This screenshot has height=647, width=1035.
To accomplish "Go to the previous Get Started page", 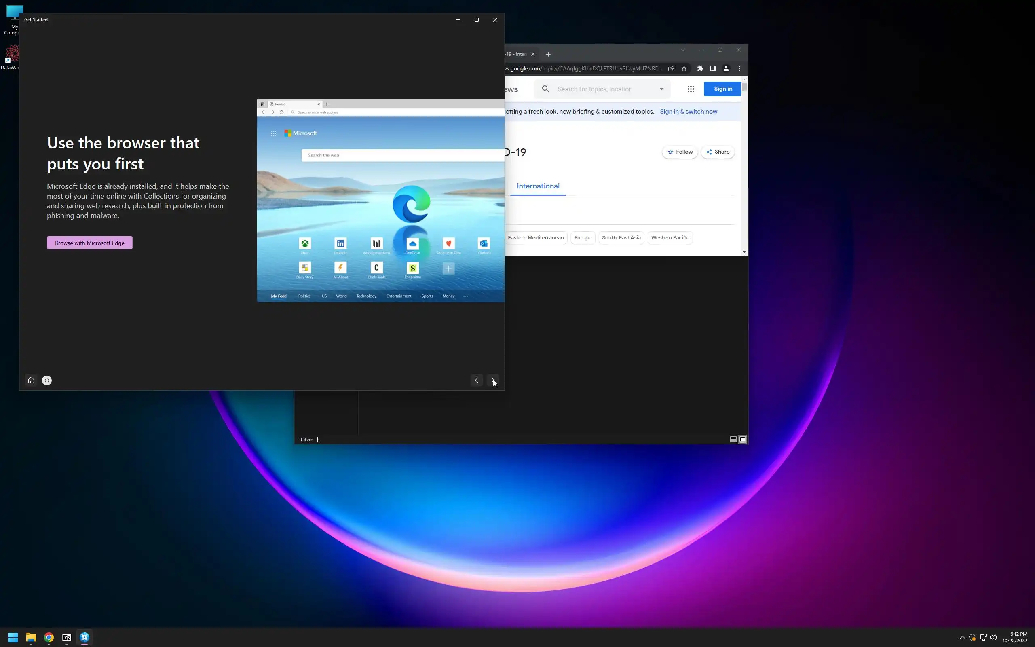I will click(x=476, y=380).
